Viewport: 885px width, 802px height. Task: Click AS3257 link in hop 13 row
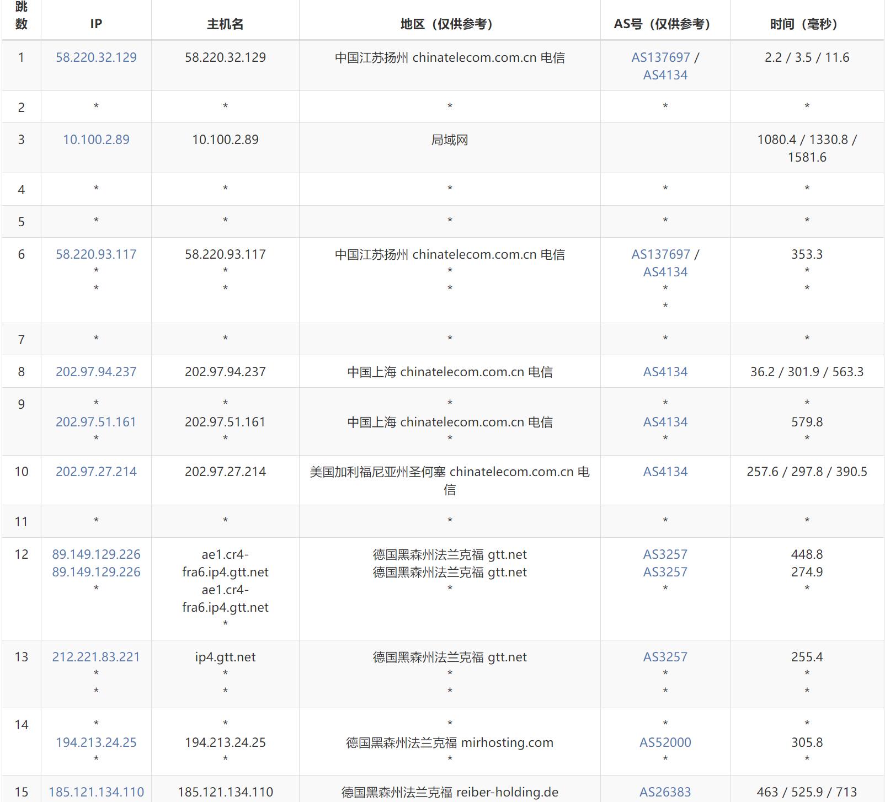pos(665,657)
